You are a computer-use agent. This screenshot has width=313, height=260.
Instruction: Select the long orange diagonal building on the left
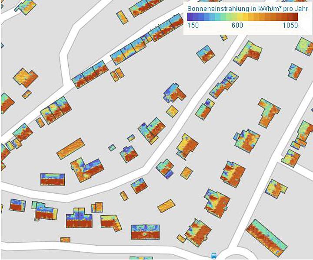(70, 148)
